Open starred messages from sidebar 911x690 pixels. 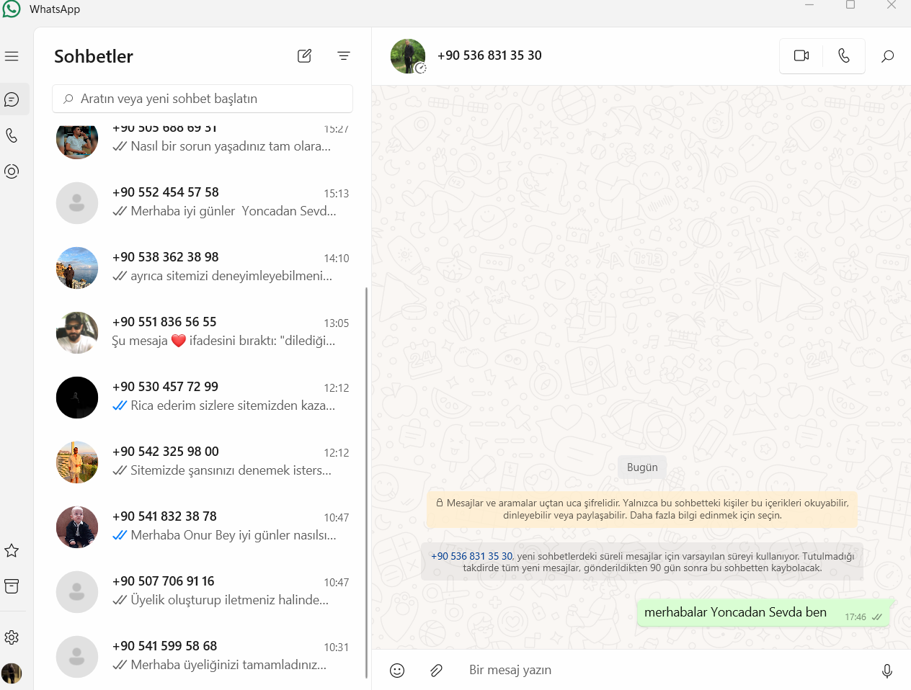12,551
